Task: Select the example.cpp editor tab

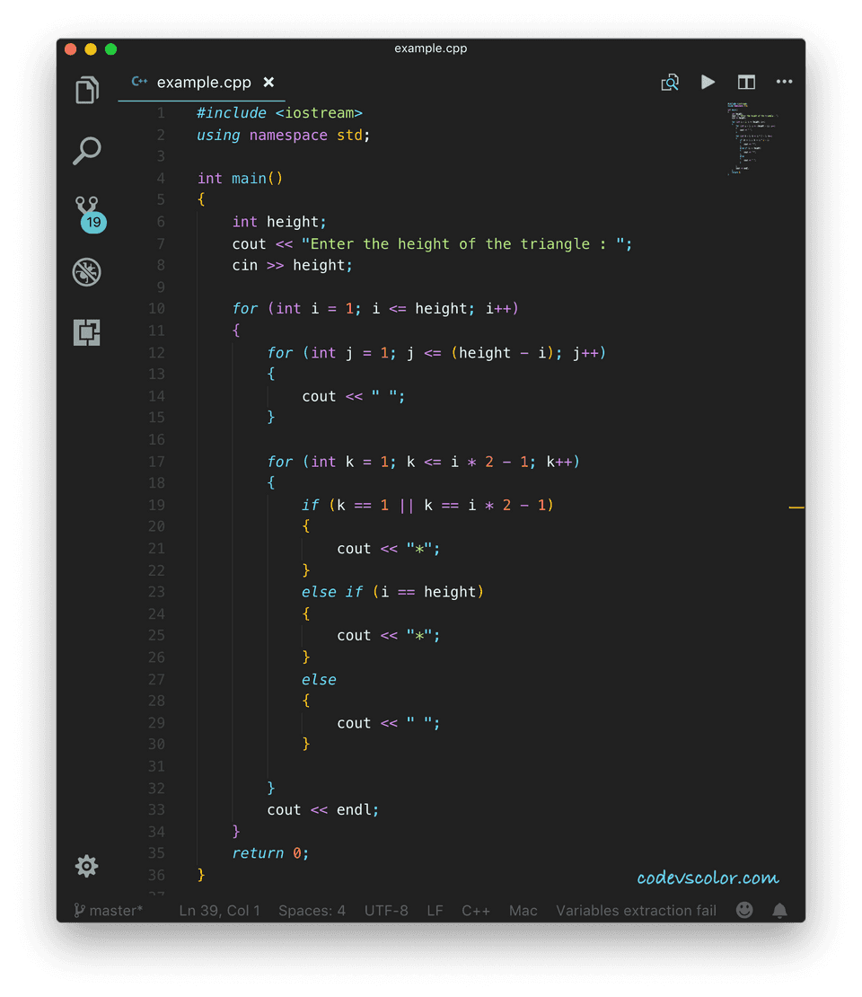Action: (x=203, y=83)
